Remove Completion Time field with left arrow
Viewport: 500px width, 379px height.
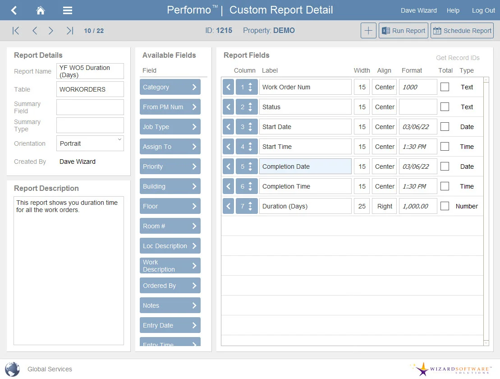228,186
